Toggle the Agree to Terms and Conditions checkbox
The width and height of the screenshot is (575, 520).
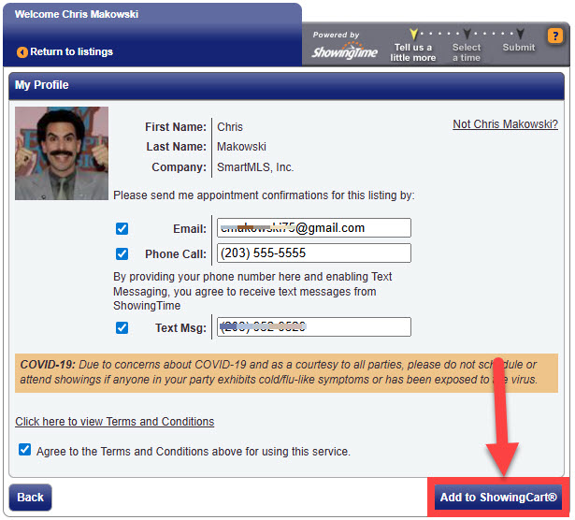25,450
